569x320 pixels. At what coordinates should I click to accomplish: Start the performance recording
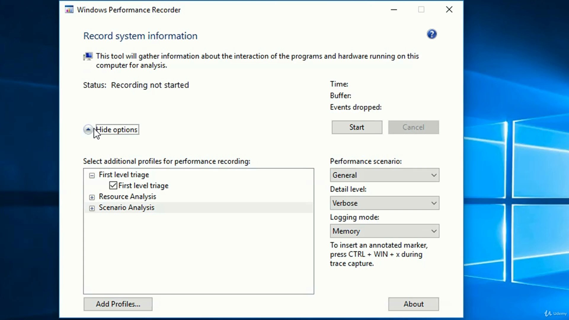pos(357,127)
